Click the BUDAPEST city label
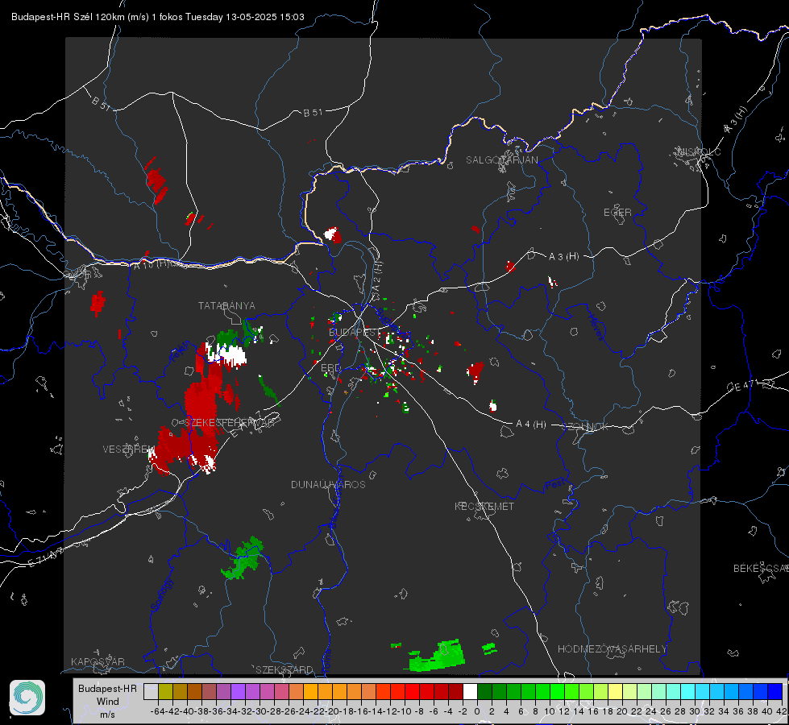 point(355,332)
